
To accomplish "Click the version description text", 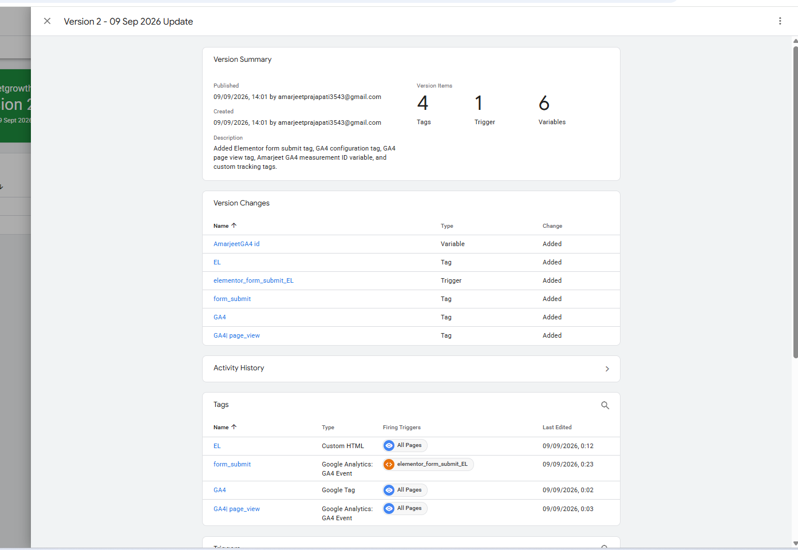I will [305, 157].
